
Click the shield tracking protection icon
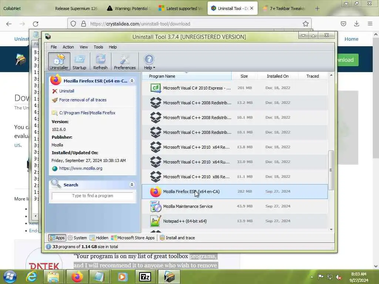tap(73, 24)
